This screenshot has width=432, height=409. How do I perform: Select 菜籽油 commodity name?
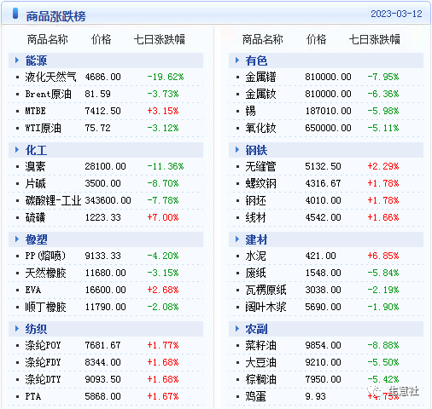pyautogui.click(x=260, y=345)
